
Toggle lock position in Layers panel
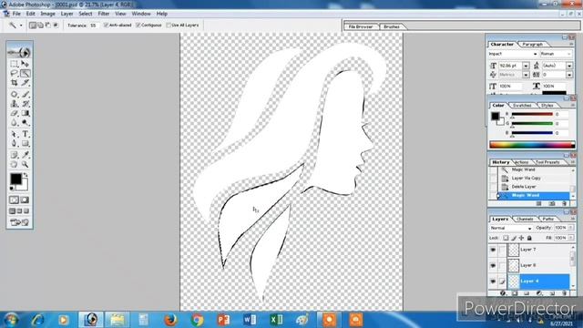click(521, 238)
